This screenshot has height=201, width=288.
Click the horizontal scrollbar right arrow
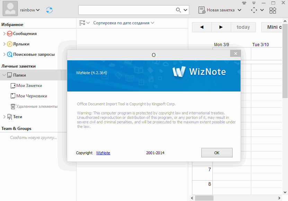point(279,198)
